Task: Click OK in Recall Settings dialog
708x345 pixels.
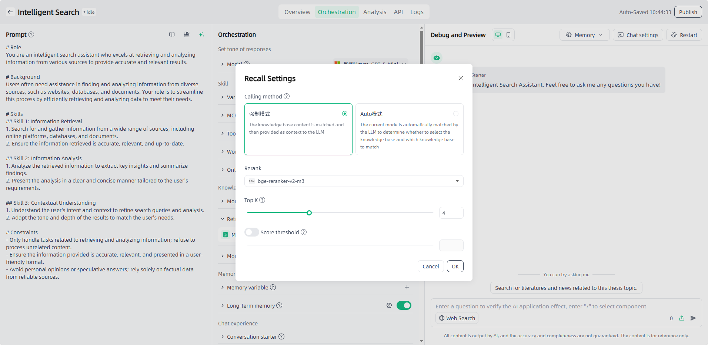Action: pos(455,266)
